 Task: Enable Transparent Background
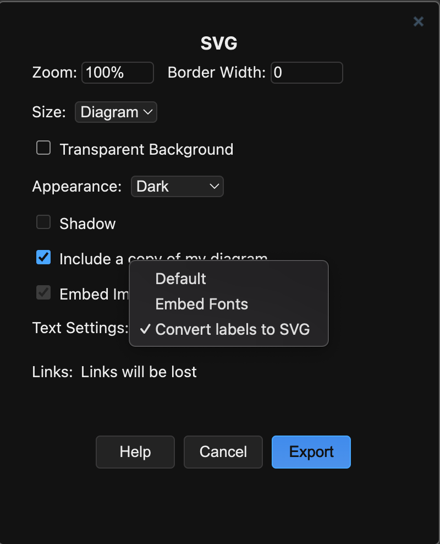[43, 148]
